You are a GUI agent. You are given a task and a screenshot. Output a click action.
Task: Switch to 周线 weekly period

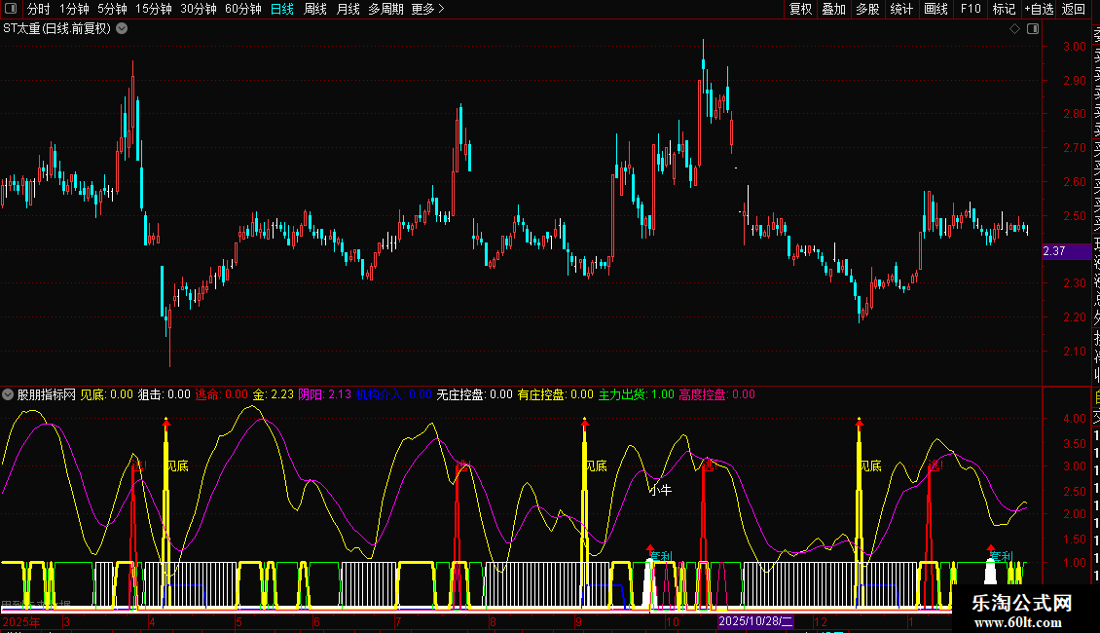(x=315, y=9)
